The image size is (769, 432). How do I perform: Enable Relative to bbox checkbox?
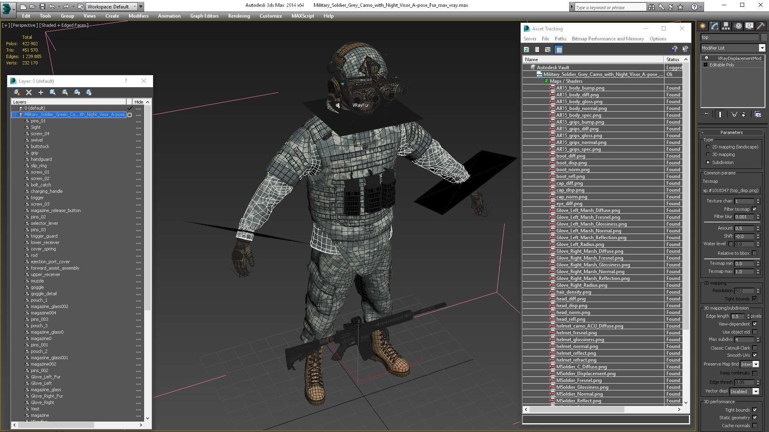(x=755, y=253)
